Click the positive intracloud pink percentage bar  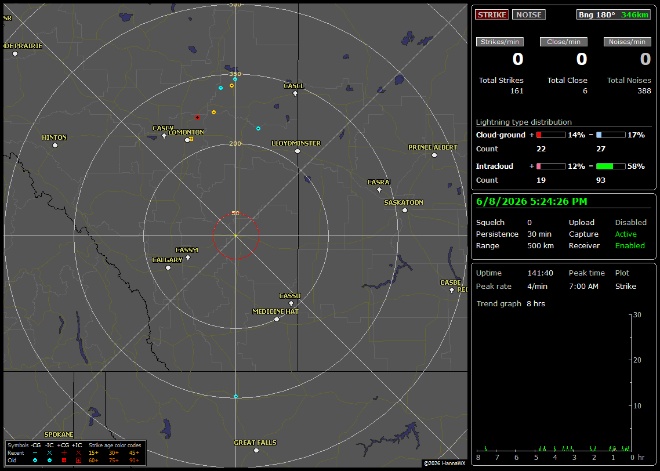(552, 166)
